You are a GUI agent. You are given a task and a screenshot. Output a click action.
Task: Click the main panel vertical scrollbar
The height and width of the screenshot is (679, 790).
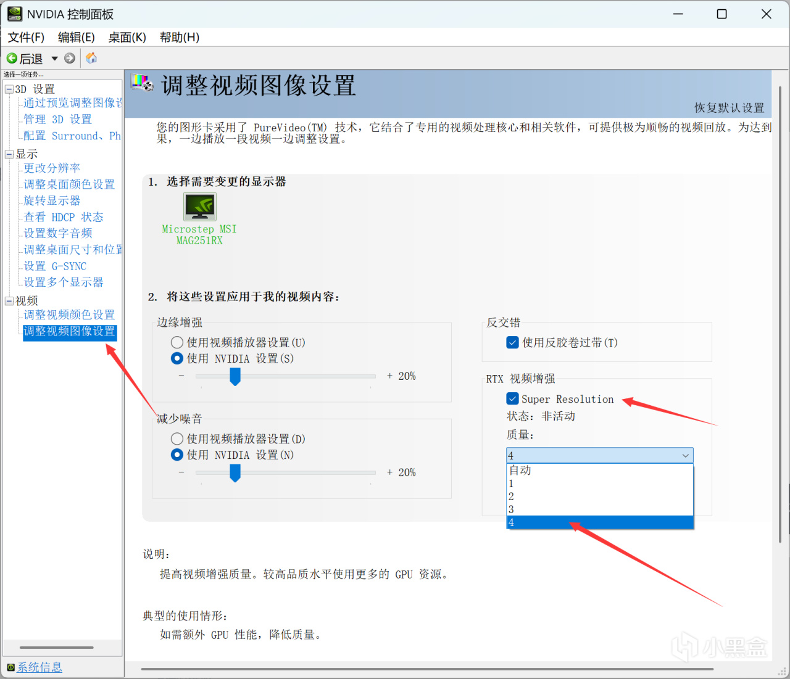pos(780,315)
